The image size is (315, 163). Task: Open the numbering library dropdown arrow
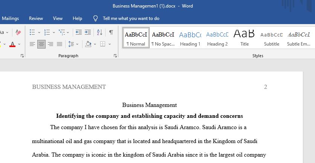pyautogui.click(x=54, y=32)
